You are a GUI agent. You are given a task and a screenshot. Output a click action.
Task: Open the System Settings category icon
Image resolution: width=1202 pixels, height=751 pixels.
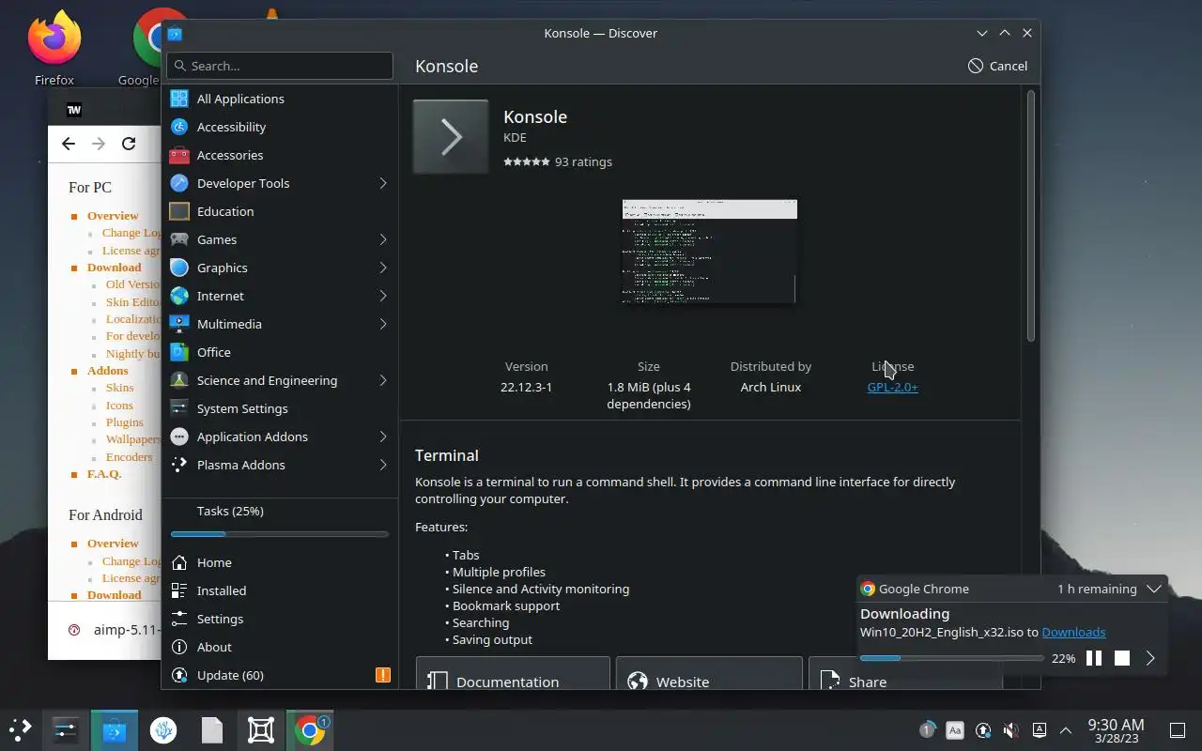coord(179,408)
